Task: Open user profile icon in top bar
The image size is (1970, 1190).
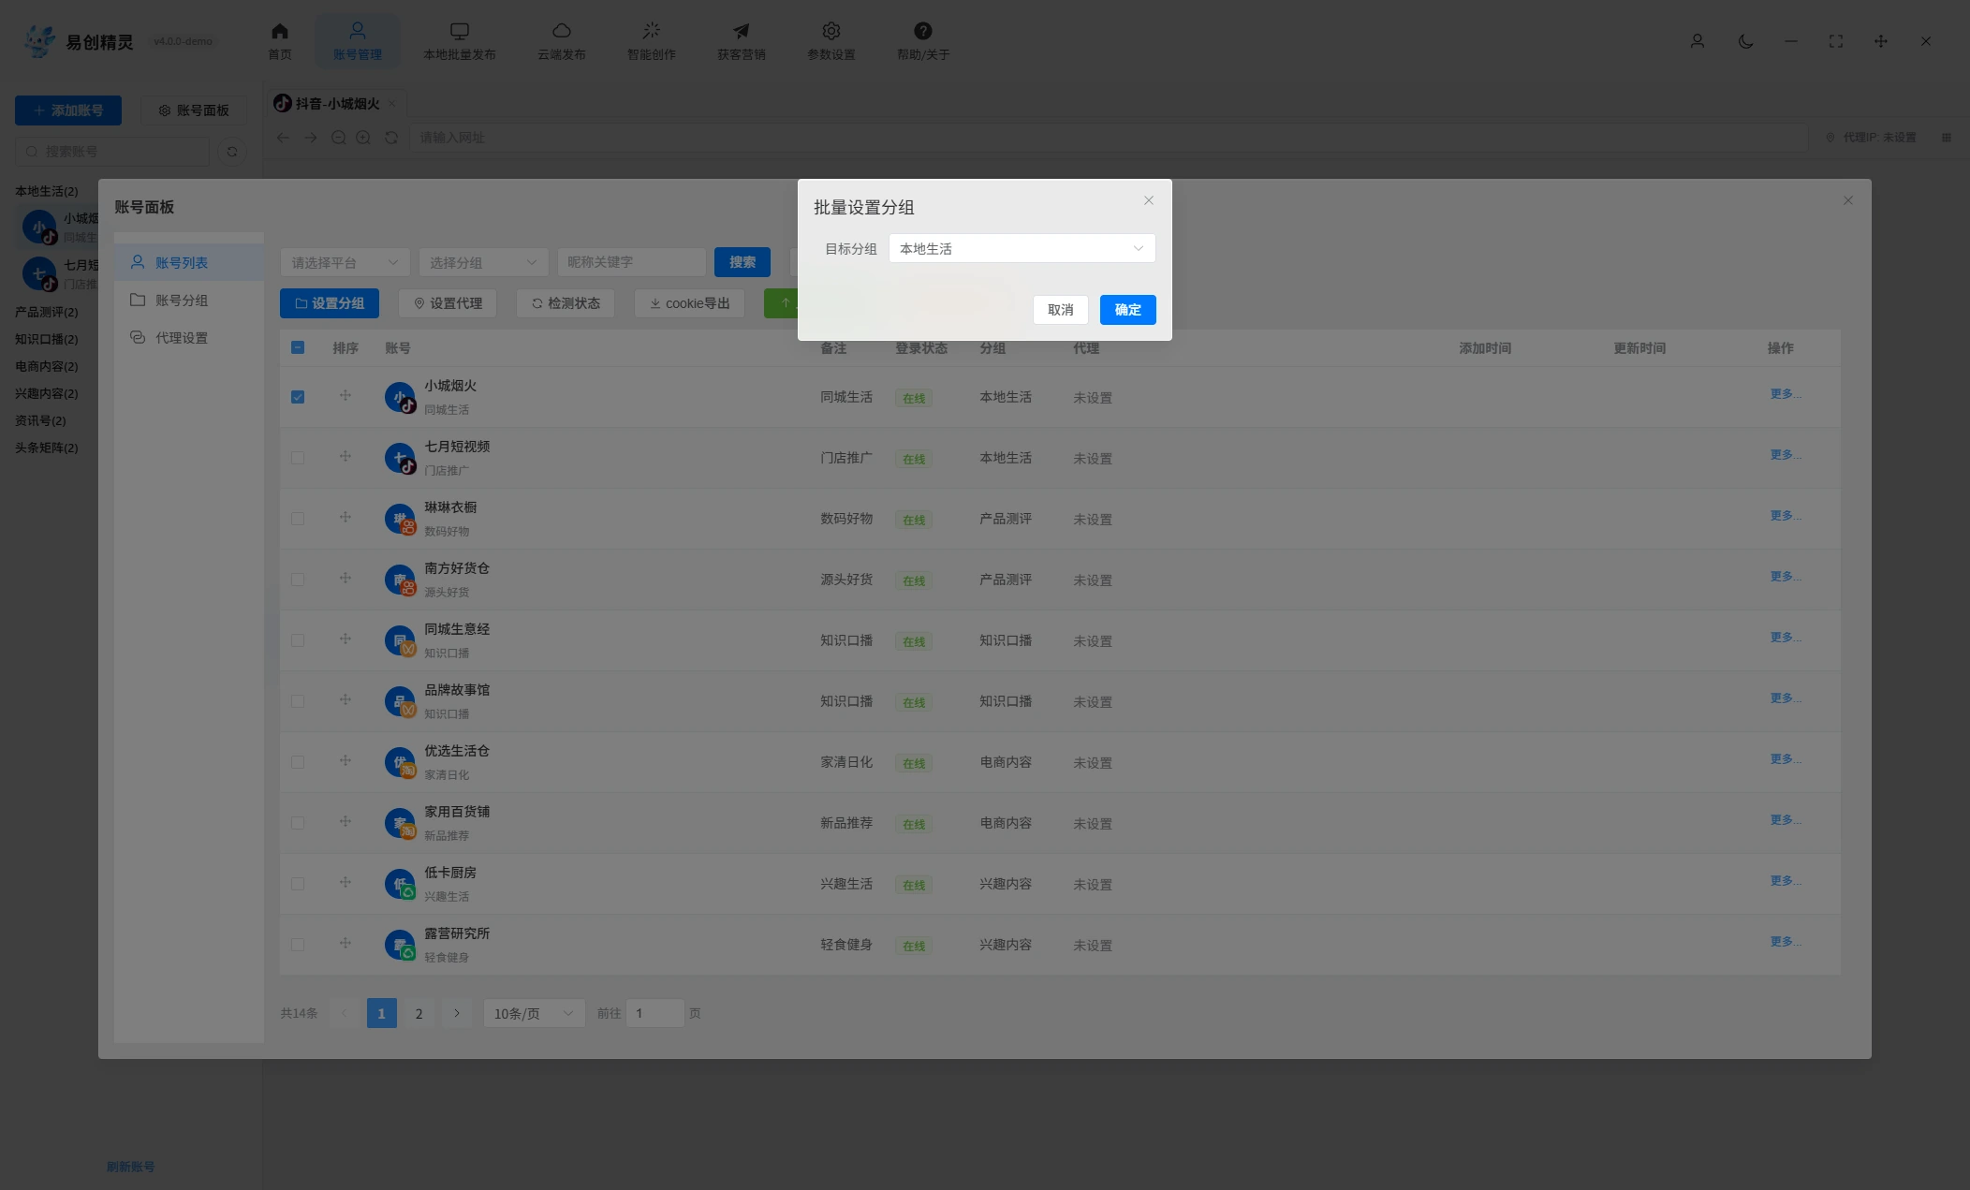Action: click(x=1697, y=41)
